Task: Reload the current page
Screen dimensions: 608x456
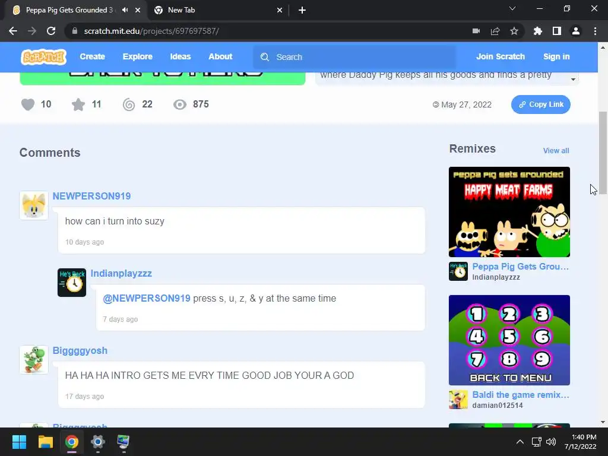Action: coord(51,31)
